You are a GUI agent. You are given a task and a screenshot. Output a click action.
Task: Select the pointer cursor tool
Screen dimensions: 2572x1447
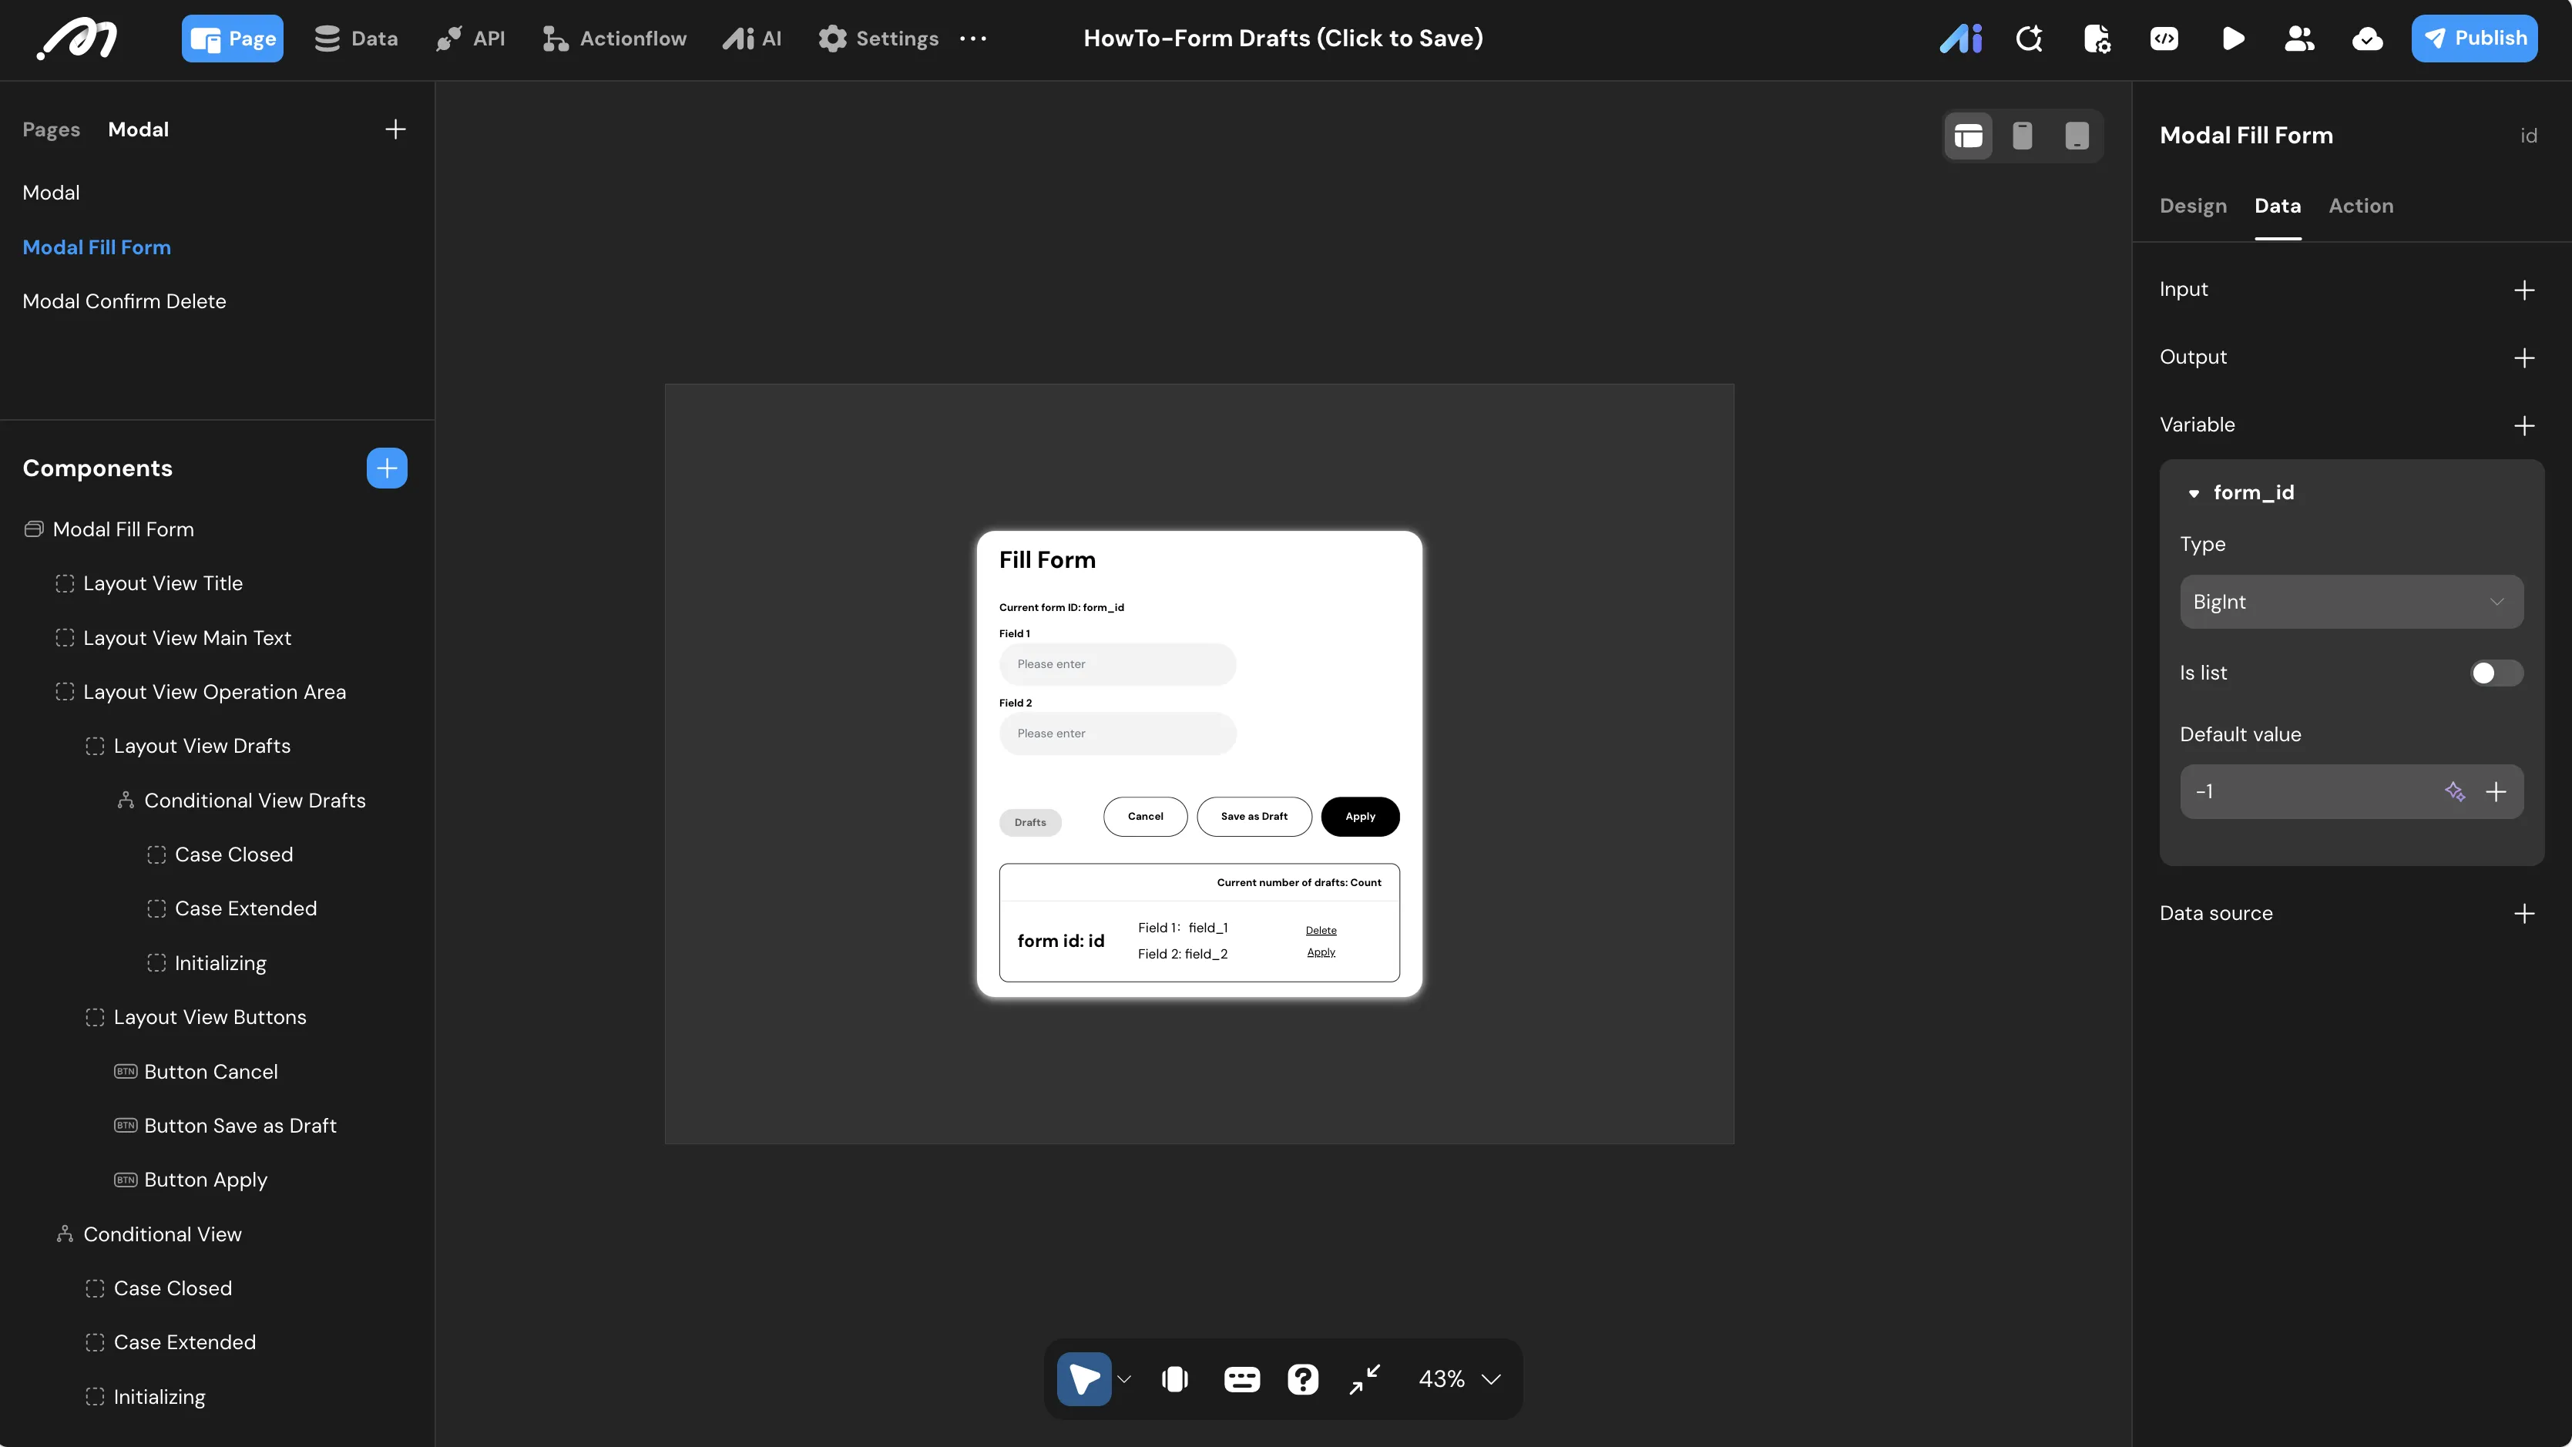click(1083, 1379)
